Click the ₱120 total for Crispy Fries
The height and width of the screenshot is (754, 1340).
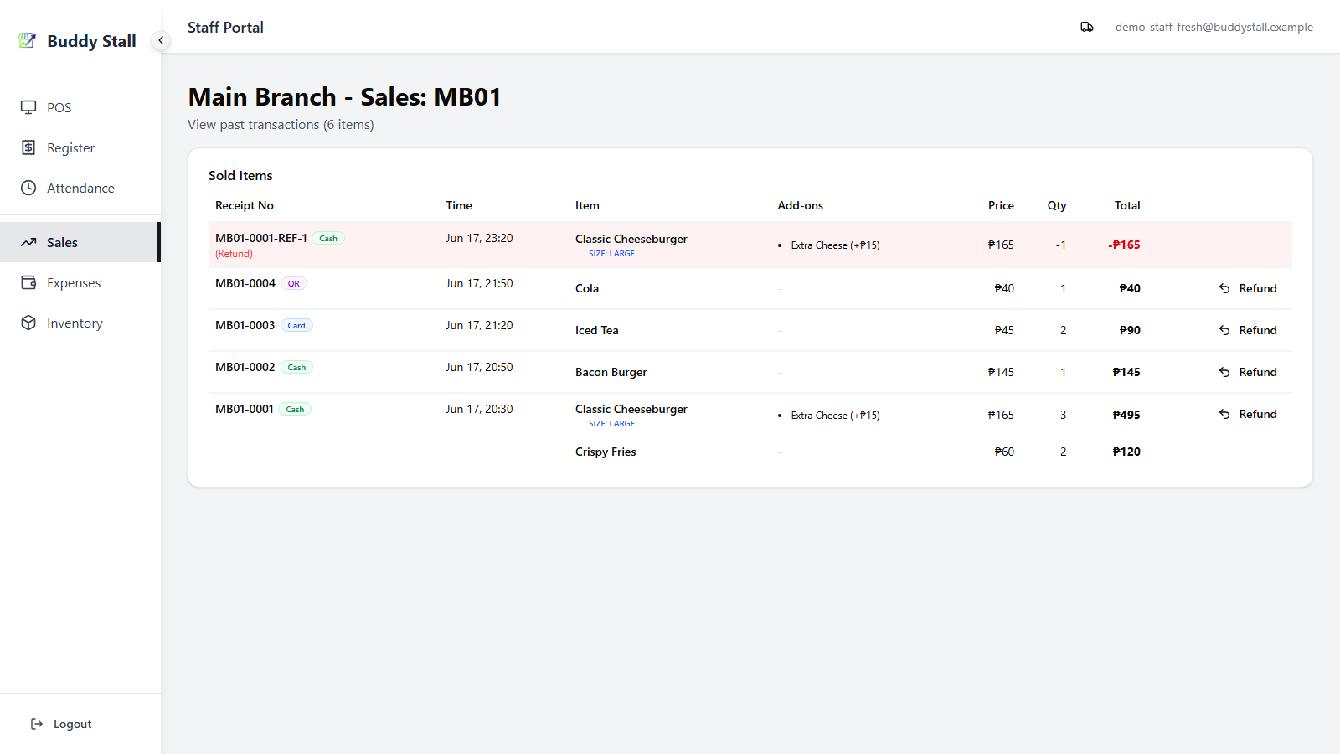click(1126, 452)
